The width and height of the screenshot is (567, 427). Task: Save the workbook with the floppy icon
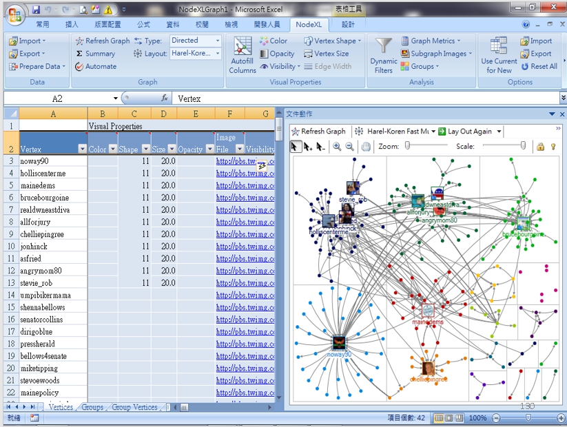pyautogui.click(x=35, y=10)
